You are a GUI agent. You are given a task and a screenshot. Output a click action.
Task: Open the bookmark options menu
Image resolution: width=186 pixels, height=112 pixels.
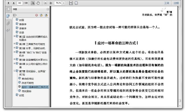click(x=15, y=15)
